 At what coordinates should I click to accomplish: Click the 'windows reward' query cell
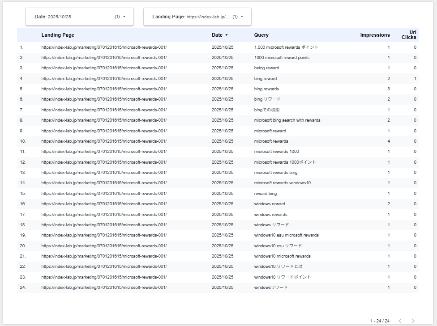[x=270, y=204]
